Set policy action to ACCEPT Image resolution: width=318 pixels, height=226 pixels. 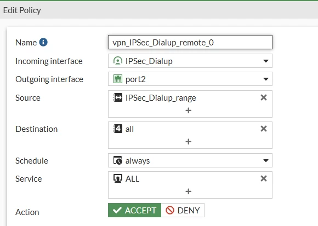134,210
